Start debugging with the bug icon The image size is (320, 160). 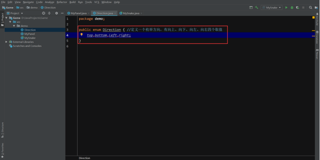point(292,7)
